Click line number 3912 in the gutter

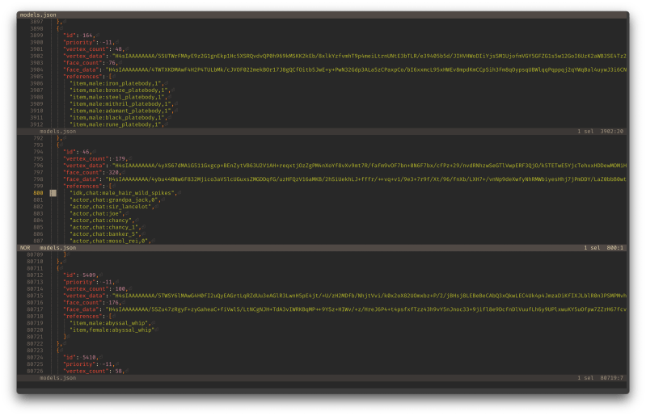tap(36, 124)
